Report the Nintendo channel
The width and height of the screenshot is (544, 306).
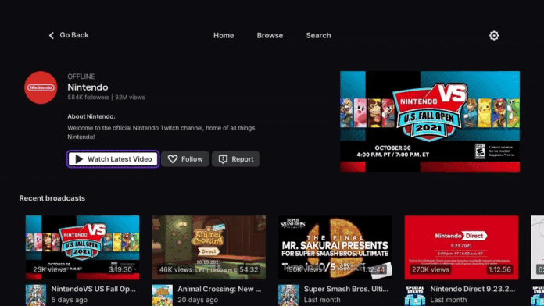point(236,159)
